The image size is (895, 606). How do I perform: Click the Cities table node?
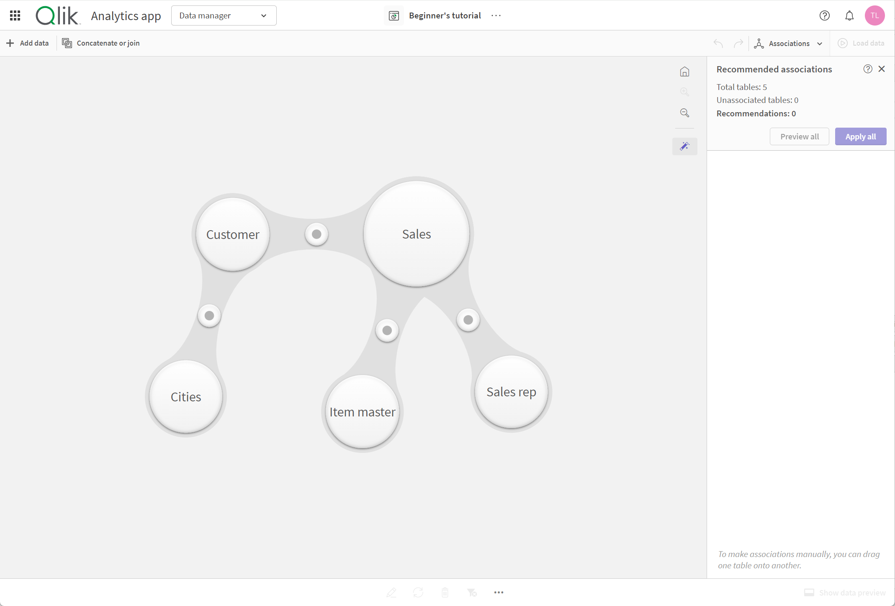click(186, 396)
